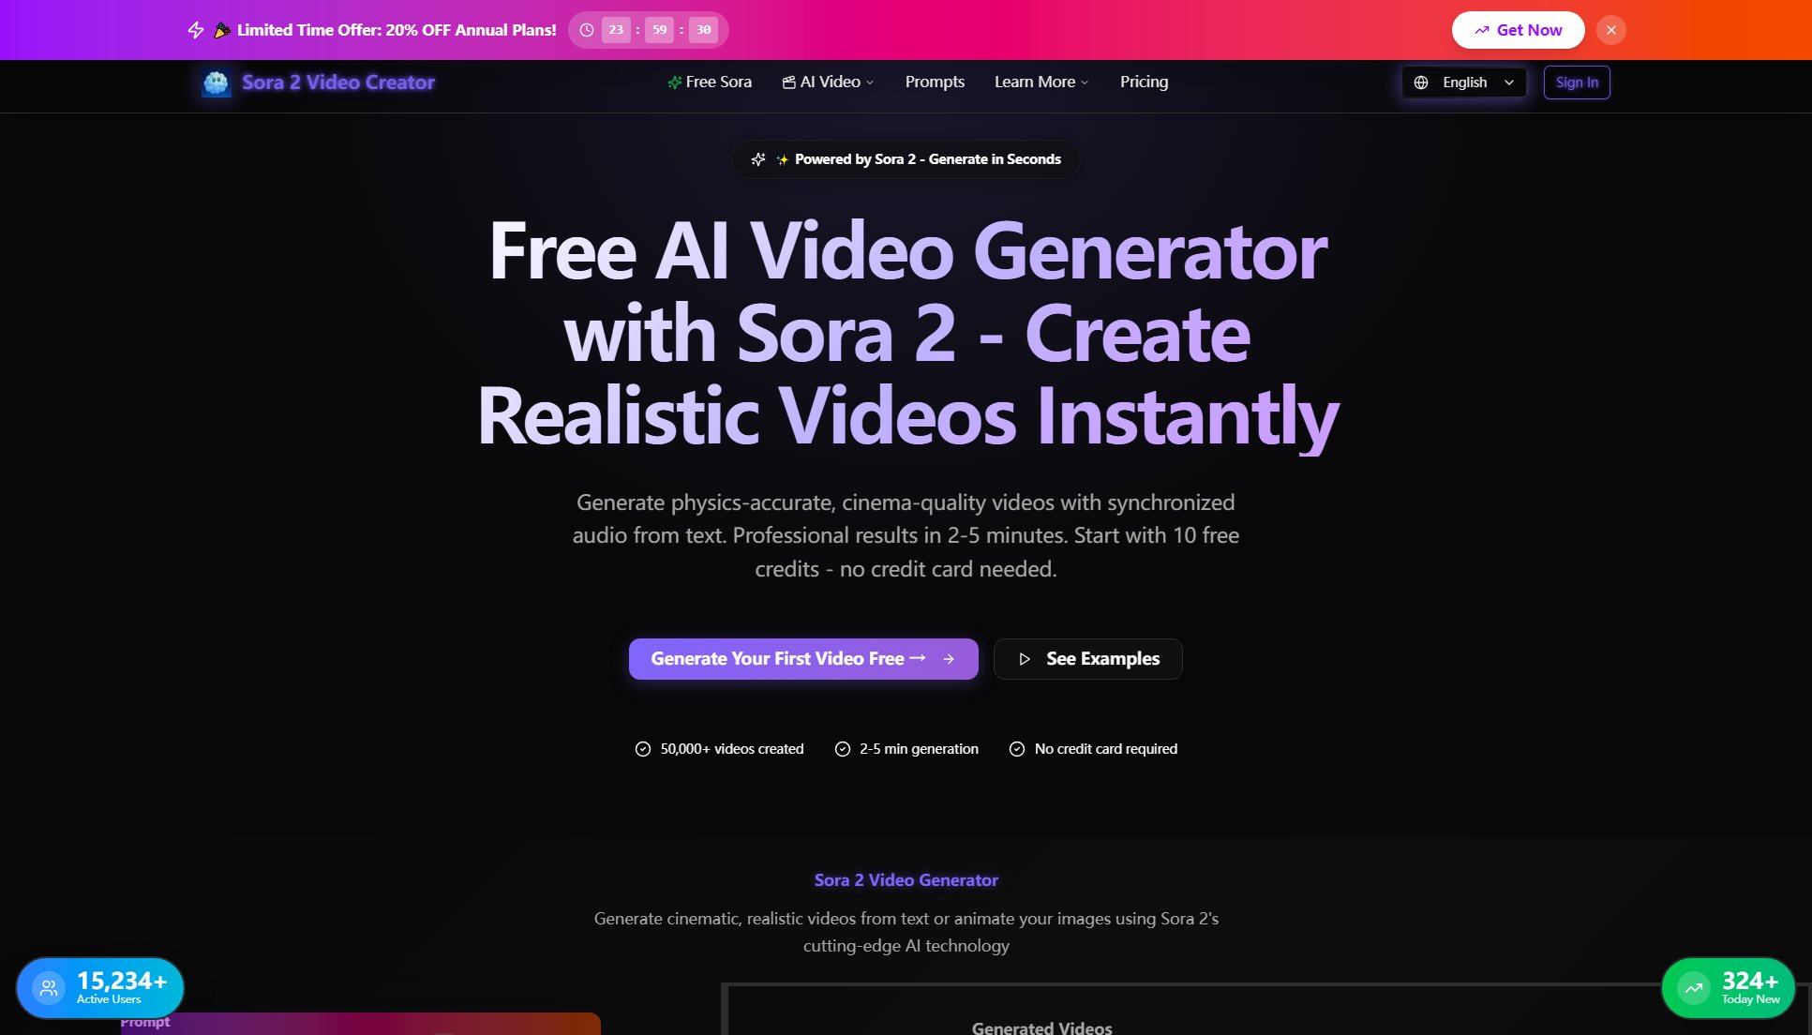Expand the Learn More dropdown

[1041, 82]
